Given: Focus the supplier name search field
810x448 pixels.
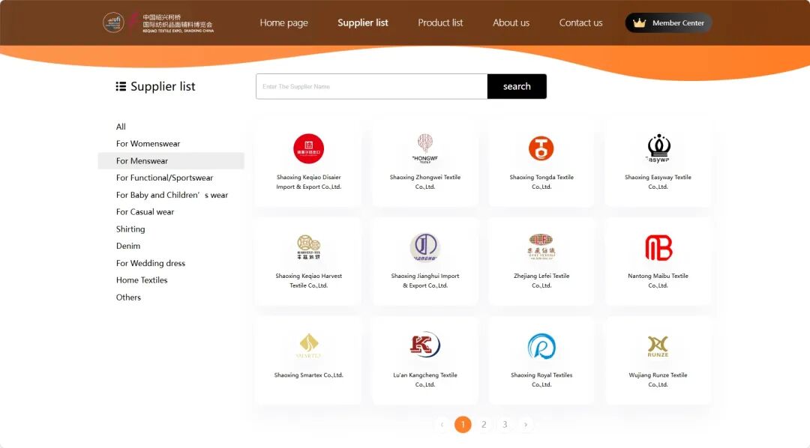Looking at the screenshot, I should click(371, 86).
